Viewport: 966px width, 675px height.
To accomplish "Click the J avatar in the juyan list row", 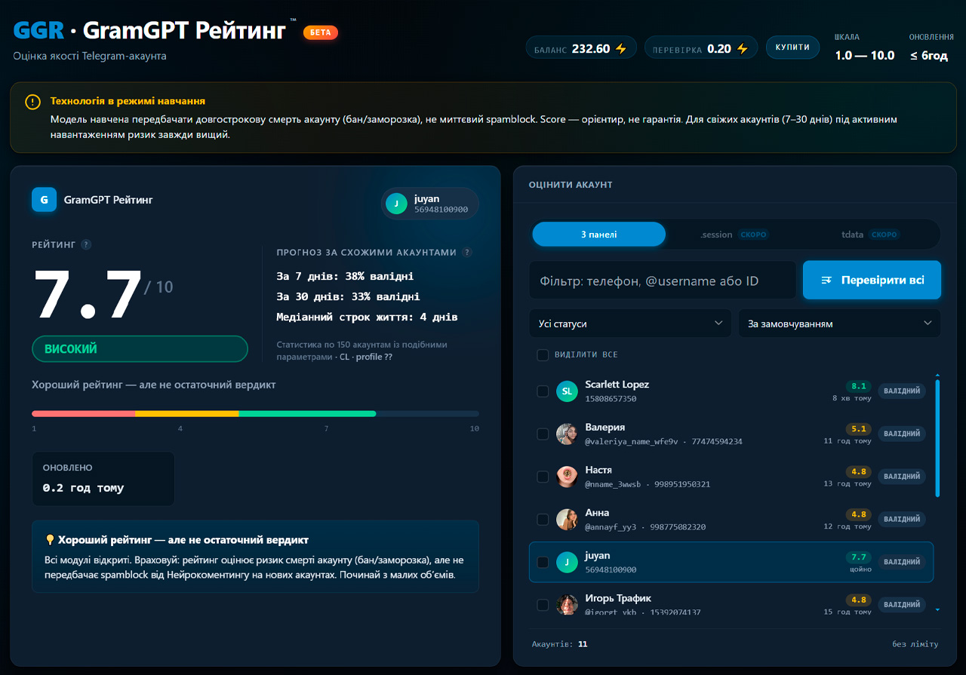I will pyautogui.click(x=567, y=562).
